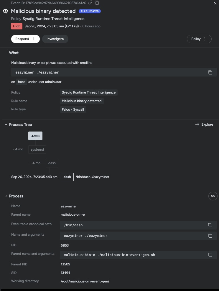This screenshot has height=291, width=219.
Task: Click the Sysdig Runtime Threat Intelligence policy tag
Action: pyautogui.click(x=89, y=92)
